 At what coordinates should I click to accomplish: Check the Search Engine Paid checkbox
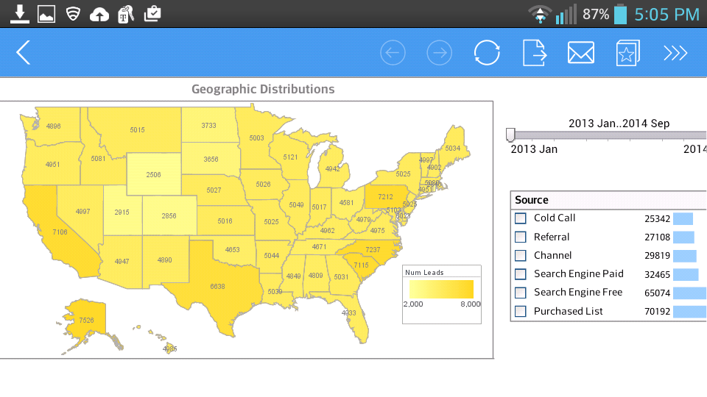pos(521,274)
